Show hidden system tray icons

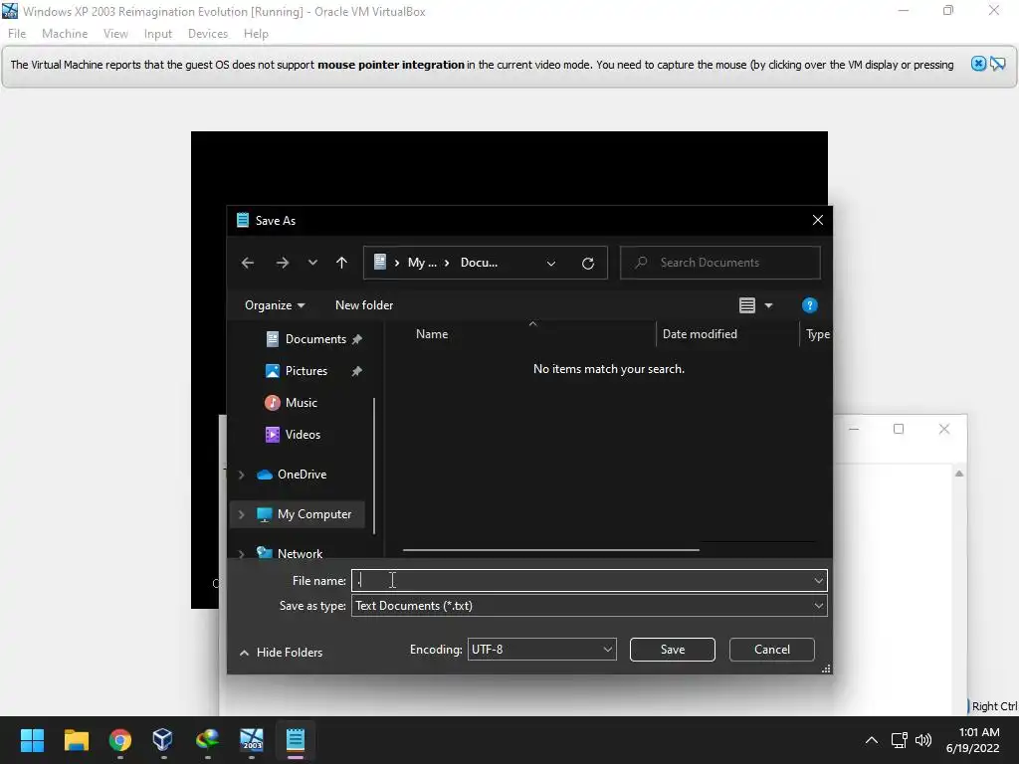(x=872, y=740)
